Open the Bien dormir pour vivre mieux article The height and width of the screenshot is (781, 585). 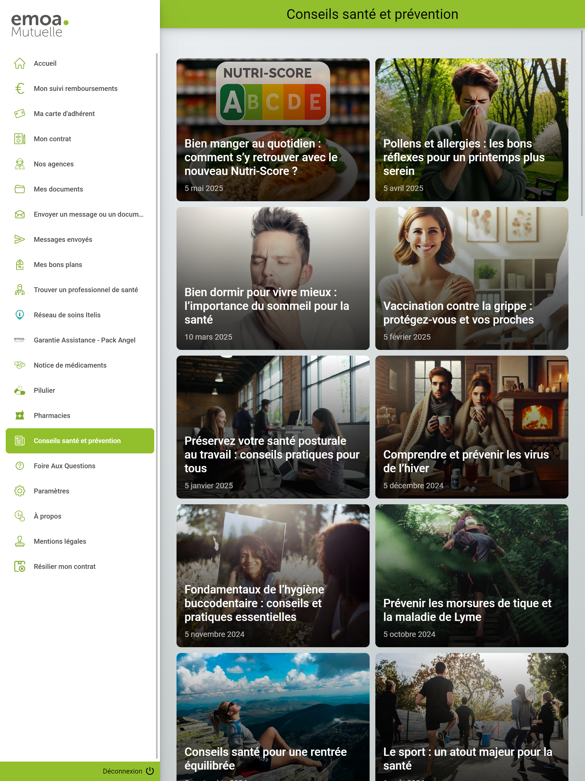pyautogui.click(x=273, y=278)
